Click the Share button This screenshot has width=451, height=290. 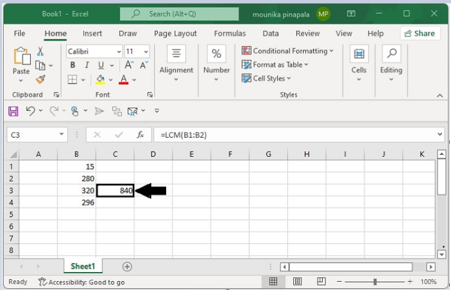[x=420, y=33]
